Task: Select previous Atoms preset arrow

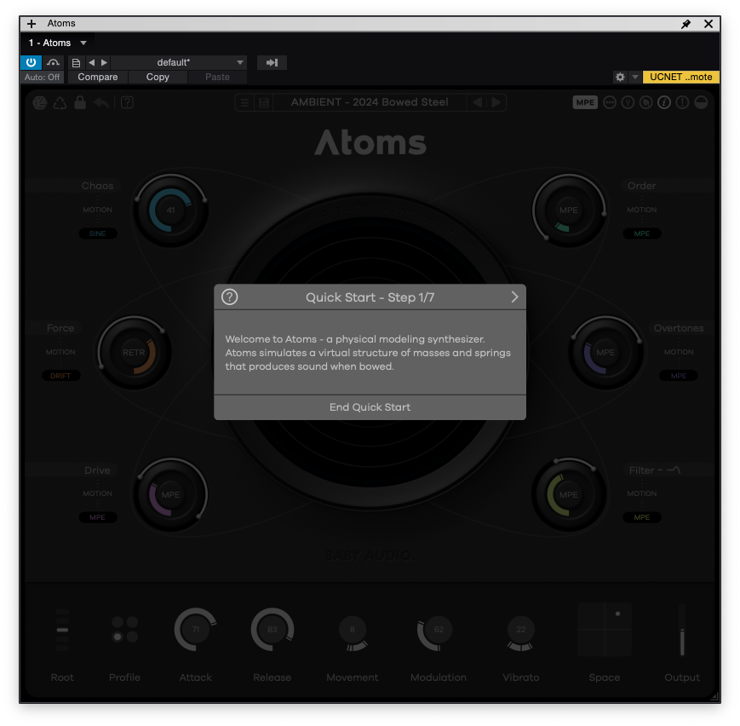Action: click(x=477, y=102)
